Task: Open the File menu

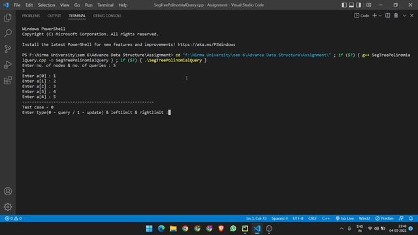Action: point(17,5)
